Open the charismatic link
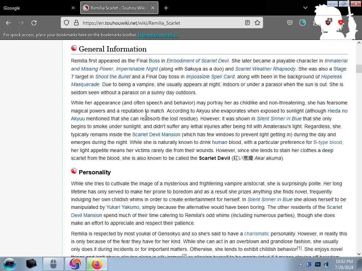 point(257,234)
